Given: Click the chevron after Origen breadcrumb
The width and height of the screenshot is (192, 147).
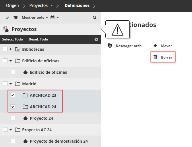Looking at the screenshot, I should 24,6.
